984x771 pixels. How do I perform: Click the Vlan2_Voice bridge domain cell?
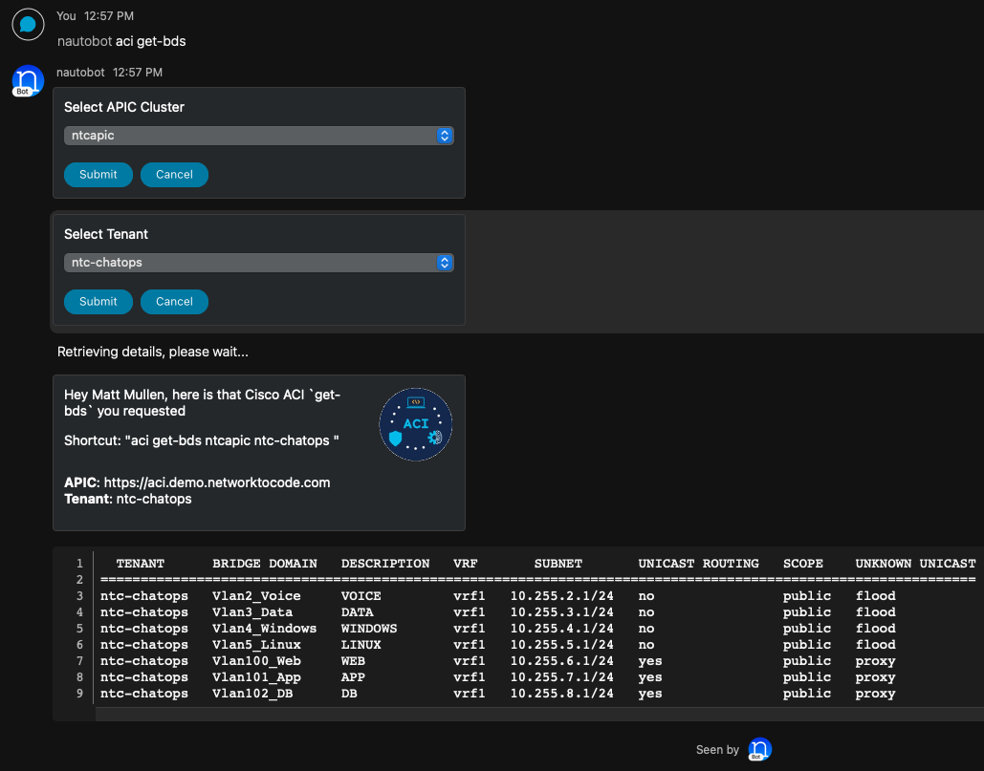(x=256, y=596)
